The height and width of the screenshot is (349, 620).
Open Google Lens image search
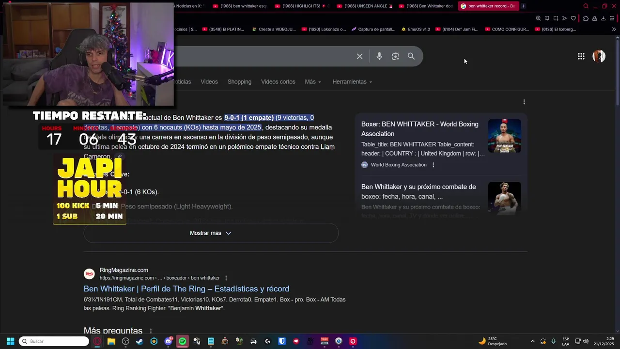coord(395,56)
